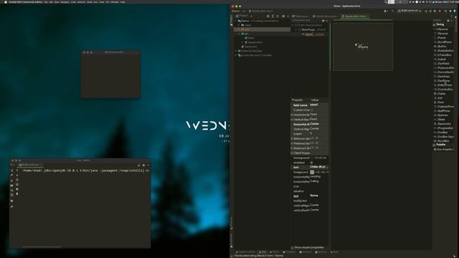Screen dimensions: 459x258
Task: Pick JSeparator from the Swing palette
Action: pos(443,124)
